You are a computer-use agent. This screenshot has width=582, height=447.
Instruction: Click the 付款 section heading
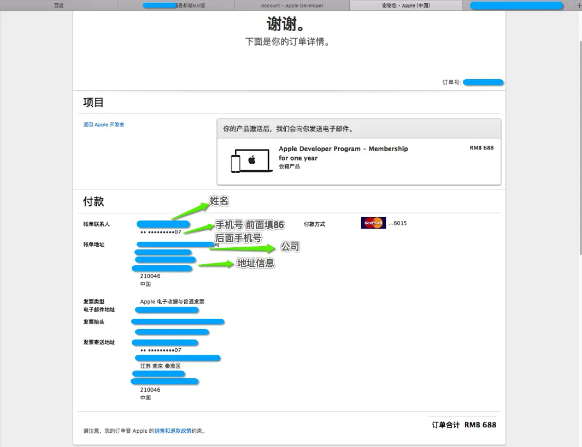[x=93, y=201]
